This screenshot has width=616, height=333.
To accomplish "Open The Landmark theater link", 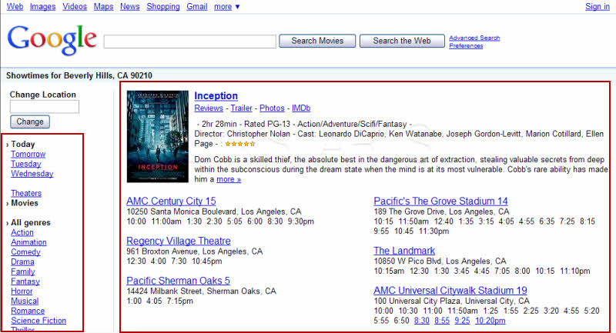I will coord(404,251).
